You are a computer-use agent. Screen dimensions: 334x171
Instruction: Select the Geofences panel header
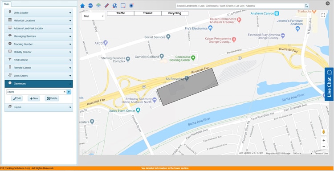[x=39, y=84]
